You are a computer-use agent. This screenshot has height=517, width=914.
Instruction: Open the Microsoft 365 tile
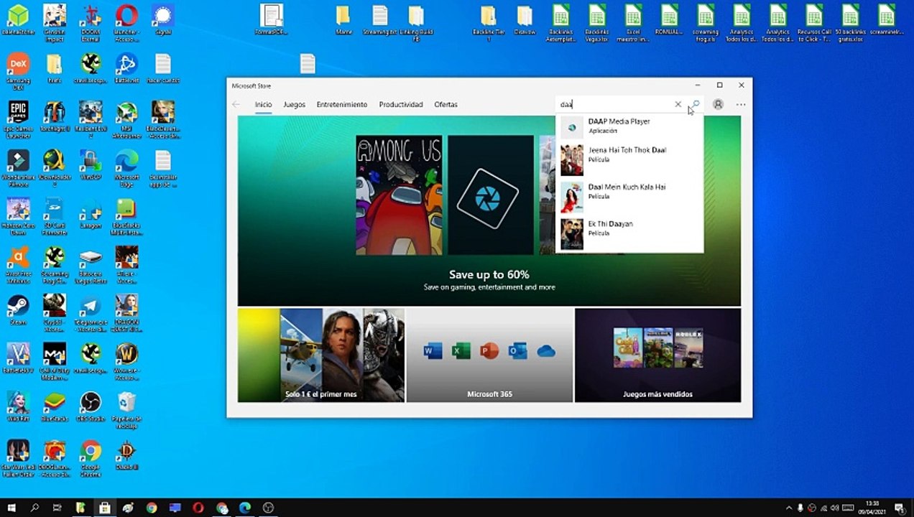click(x=490, y=355)
